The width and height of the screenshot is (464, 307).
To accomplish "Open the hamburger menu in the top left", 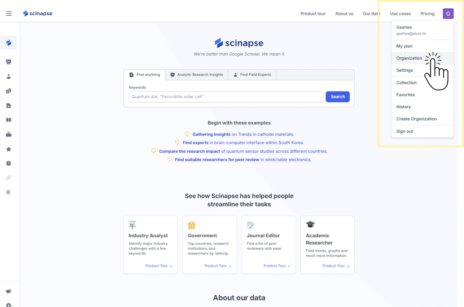I will (x=9, y=13).
